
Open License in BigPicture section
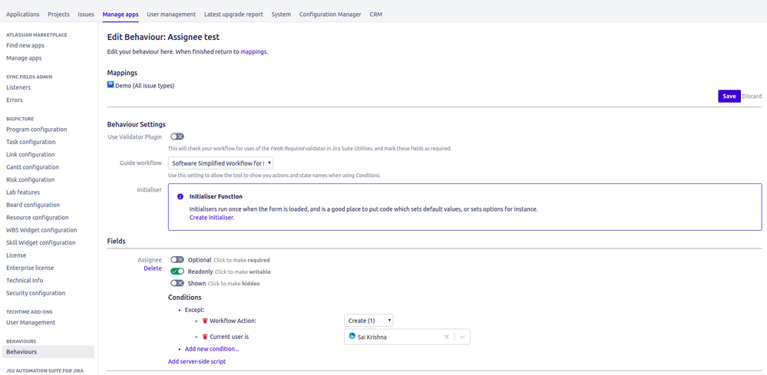coord(16,255)
